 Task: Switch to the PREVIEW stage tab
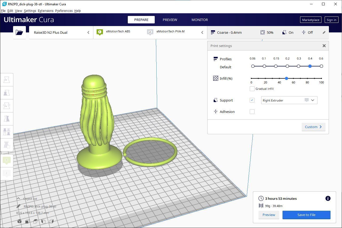coord(170,20)
